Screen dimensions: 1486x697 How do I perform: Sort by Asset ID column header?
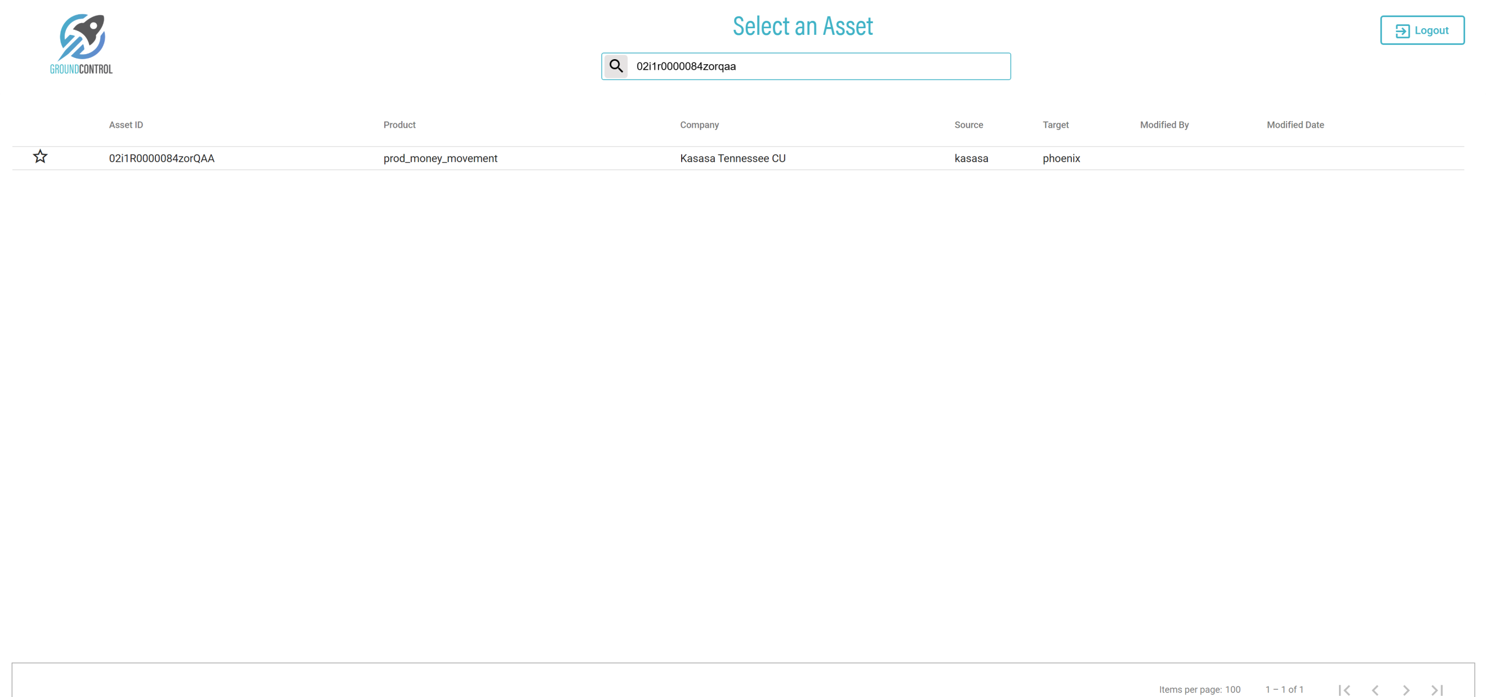tap(125, 124)
